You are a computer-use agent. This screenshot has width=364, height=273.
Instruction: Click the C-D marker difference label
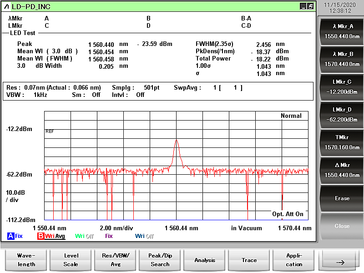(x=246, y=25)
